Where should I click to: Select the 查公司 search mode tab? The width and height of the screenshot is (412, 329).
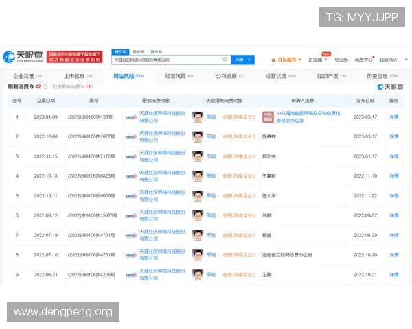(x=121, y=51)
